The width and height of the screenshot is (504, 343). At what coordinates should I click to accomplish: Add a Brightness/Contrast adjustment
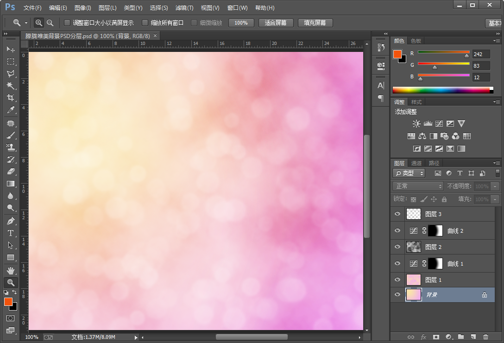coord(416,124)
